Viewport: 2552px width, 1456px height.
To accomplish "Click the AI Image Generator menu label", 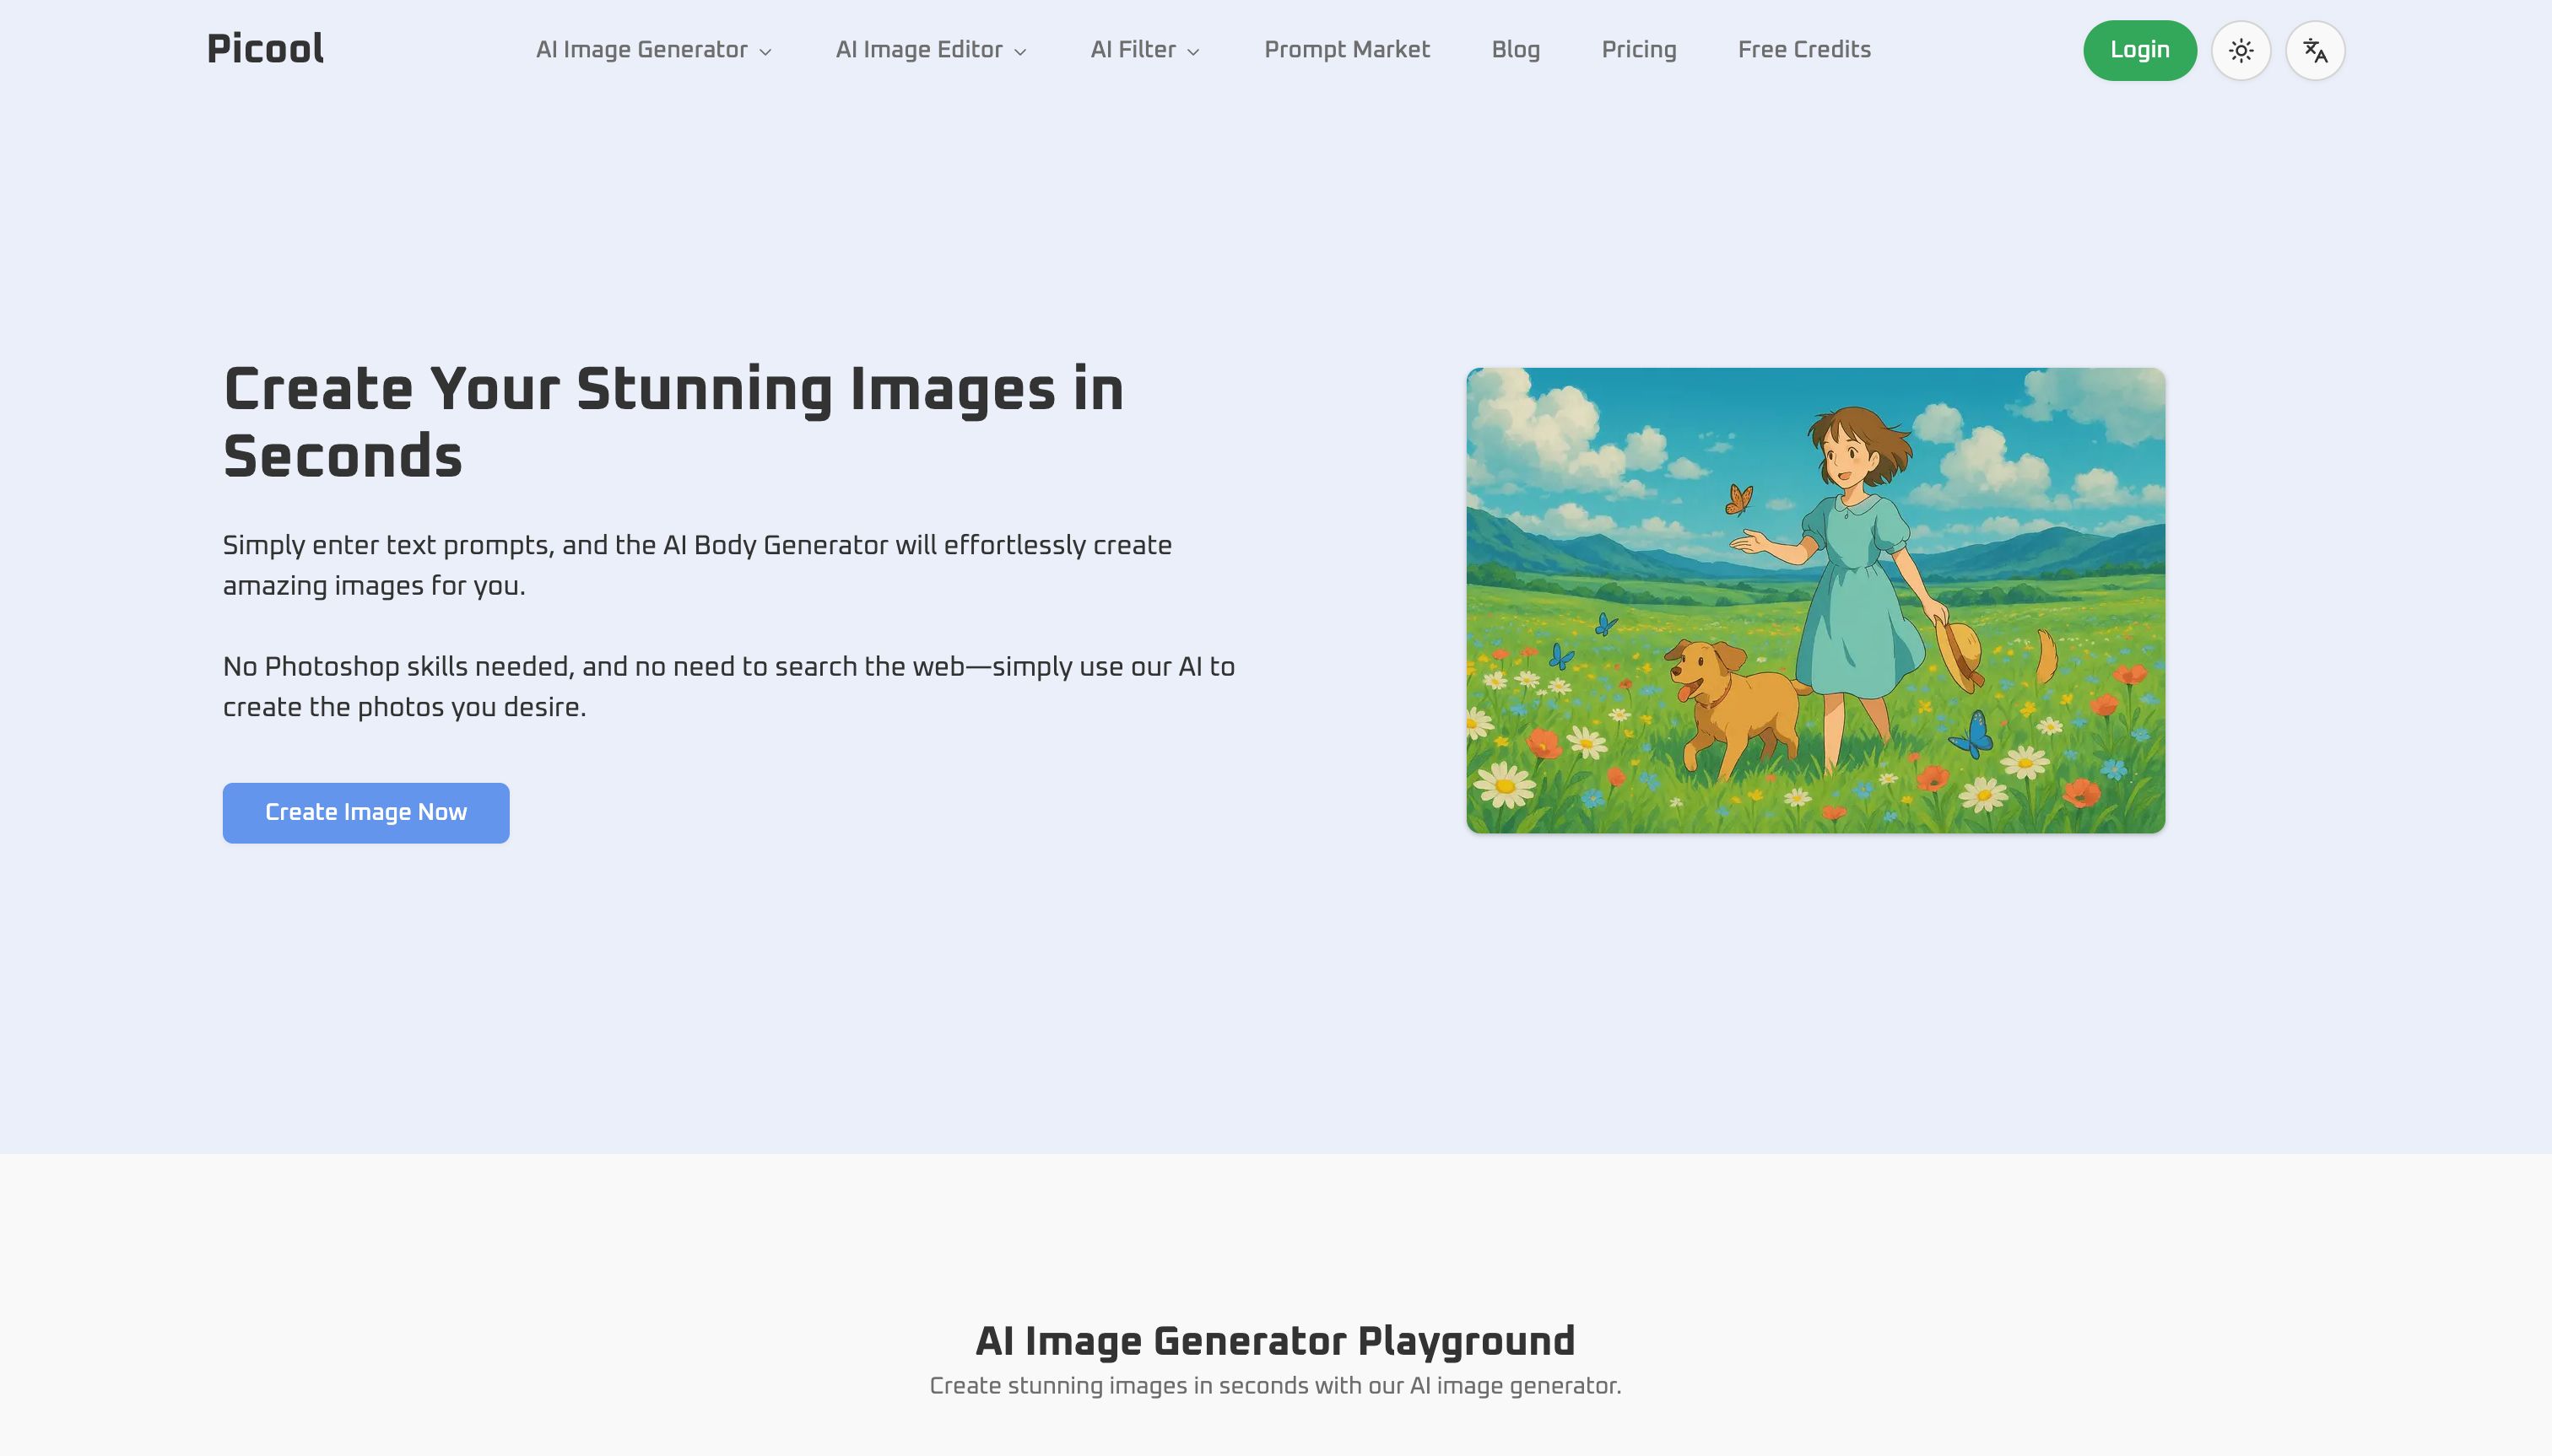I will (x=641, y=50).
